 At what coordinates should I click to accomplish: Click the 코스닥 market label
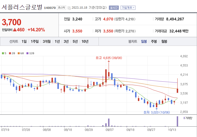[x=61, y=8]
